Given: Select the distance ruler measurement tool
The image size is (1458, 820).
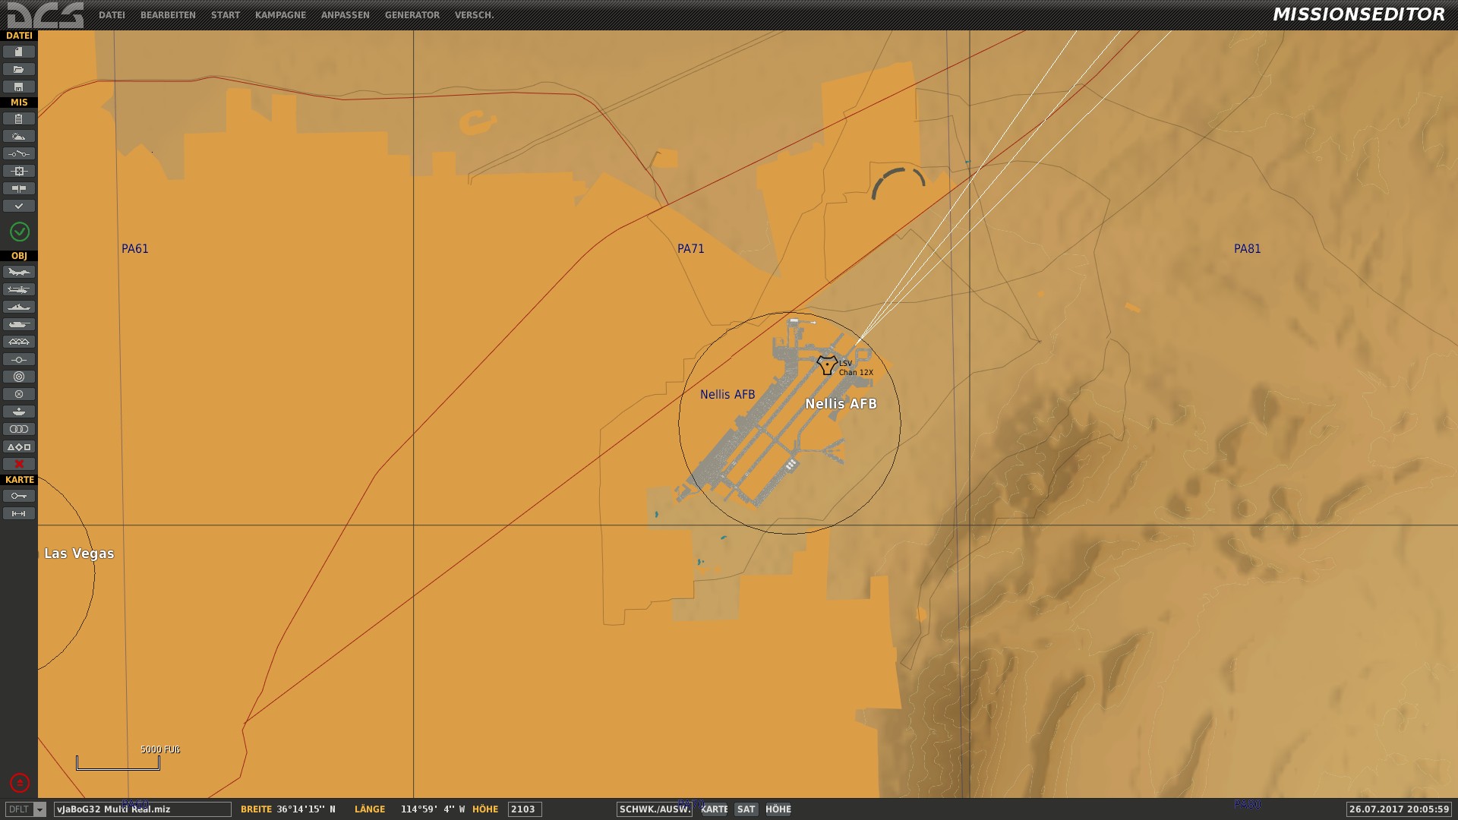Looking at the screenshot, I should click(19, 513).
